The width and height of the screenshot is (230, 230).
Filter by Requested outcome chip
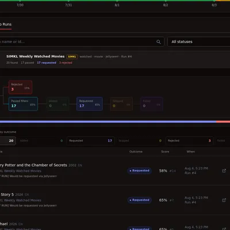point(90,141)
